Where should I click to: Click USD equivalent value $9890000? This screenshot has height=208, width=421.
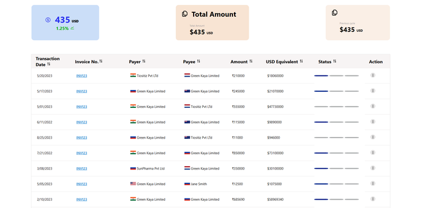pos(274,122)
